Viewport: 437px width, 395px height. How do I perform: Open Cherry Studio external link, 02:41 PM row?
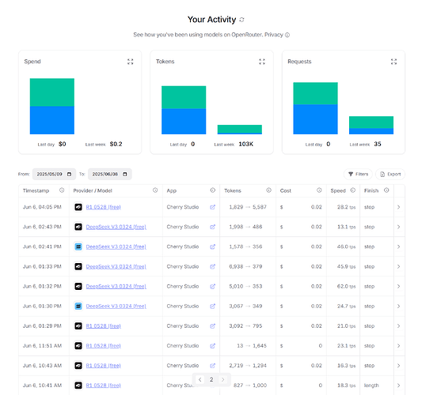coord(213,246)
